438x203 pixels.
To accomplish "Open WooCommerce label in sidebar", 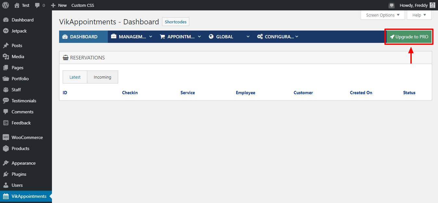I will click(x=27, y=137).
